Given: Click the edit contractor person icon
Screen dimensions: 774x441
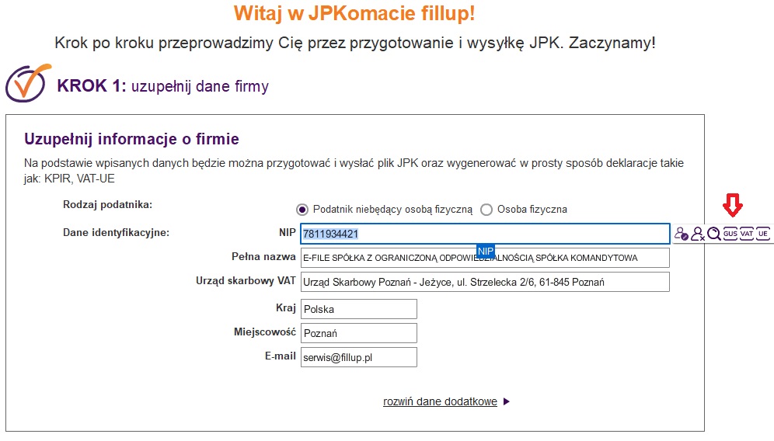Looking at the screenshot, I should [682, 234].
